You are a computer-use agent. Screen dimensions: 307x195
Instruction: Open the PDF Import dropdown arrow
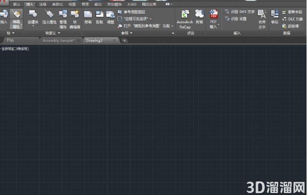pyautogui.click(x=218, y=24)
